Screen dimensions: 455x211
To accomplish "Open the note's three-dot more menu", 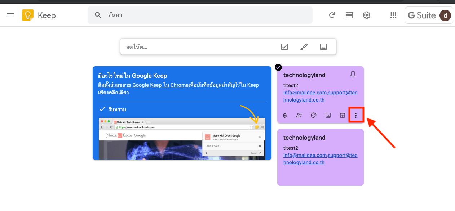I will click(x=356, y=115).
